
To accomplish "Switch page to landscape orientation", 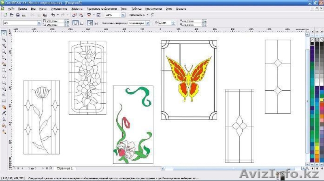I will coord(81,23).
